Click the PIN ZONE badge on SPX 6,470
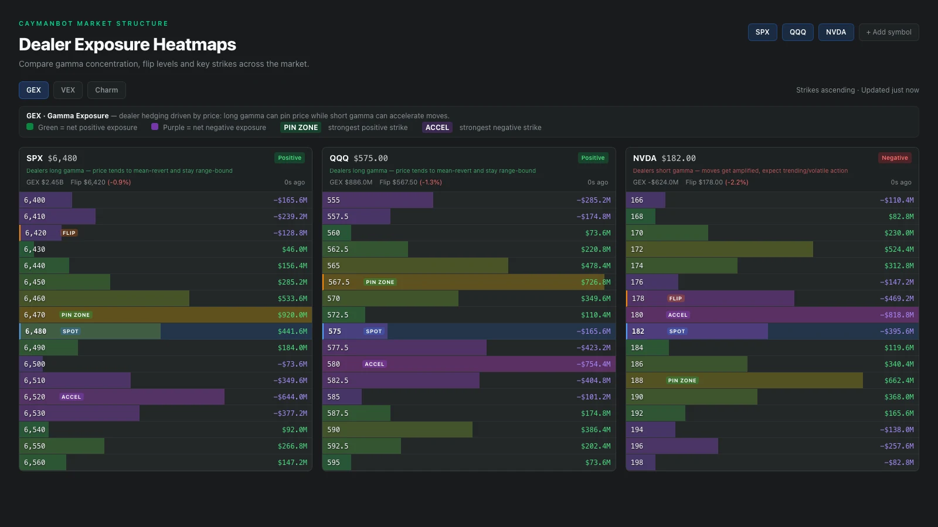 76,315
